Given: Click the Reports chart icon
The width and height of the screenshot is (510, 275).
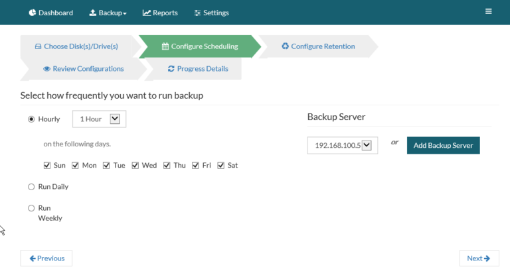Looking at the screenshot, I should click(x=147, y=13).
